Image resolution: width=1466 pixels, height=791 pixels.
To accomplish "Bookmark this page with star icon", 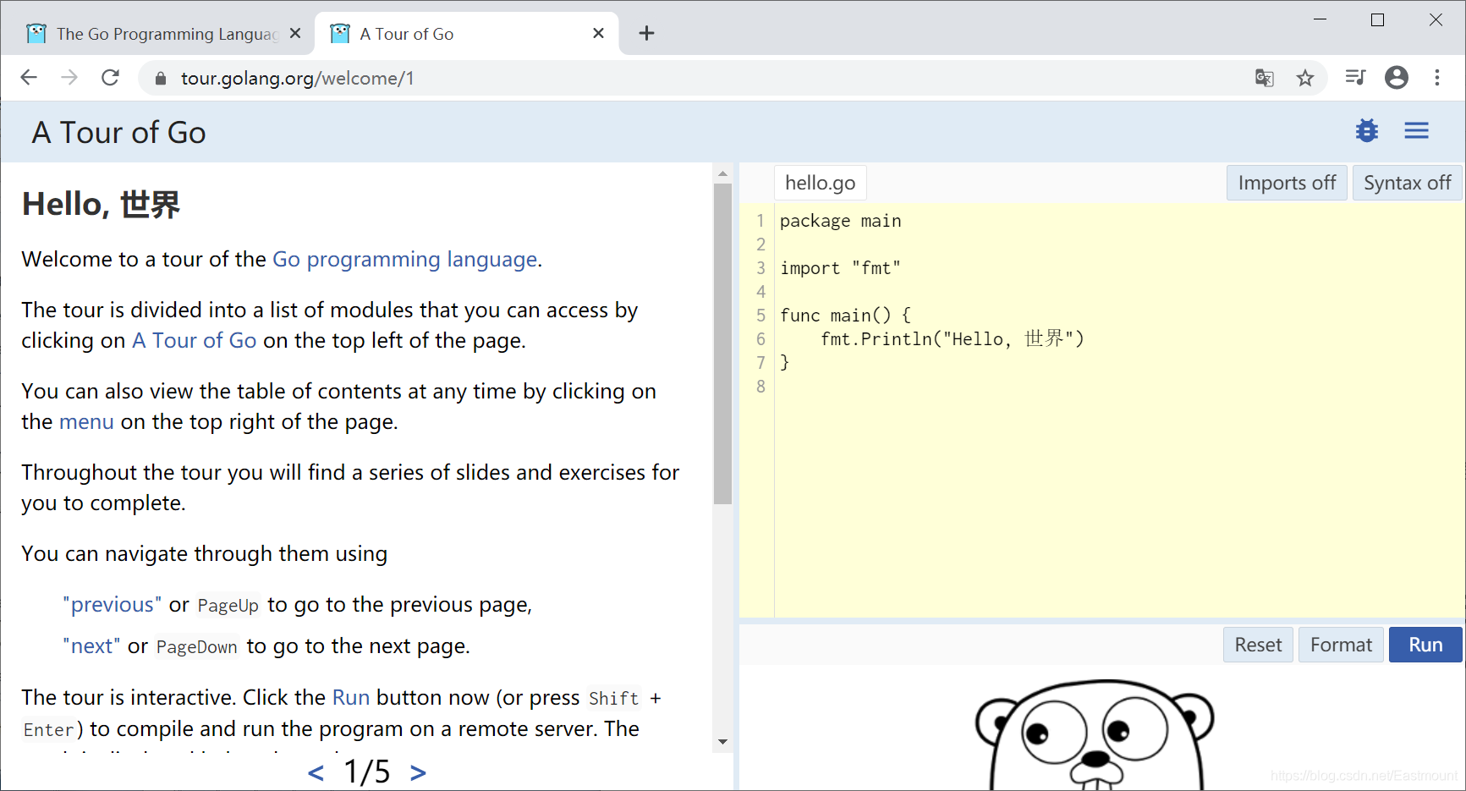I will click(x=1305, y=78).
